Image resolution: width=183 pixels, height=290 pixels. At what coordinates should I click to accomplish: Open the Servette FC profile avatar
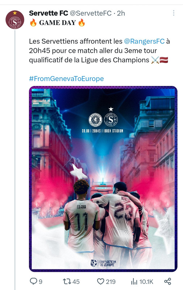pyautogui.click(x=15, y=20)
